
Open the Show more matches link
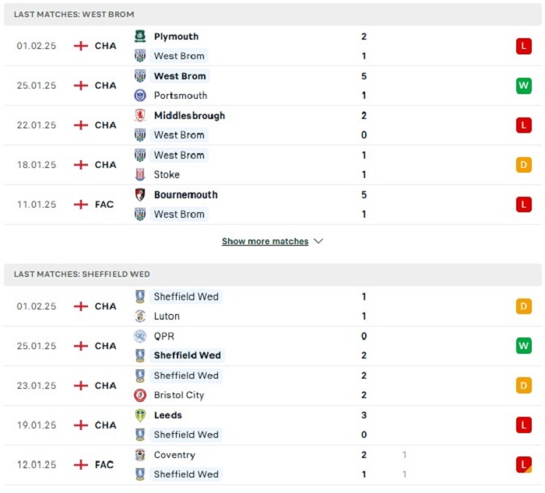pyautogui.click(x=265, y=241)
